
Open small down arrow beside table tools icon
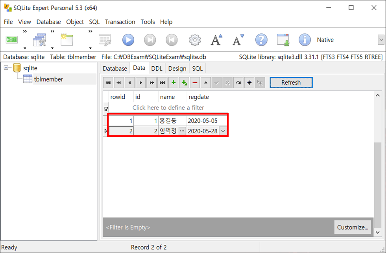pyautogui.click(x=52, y=48)
